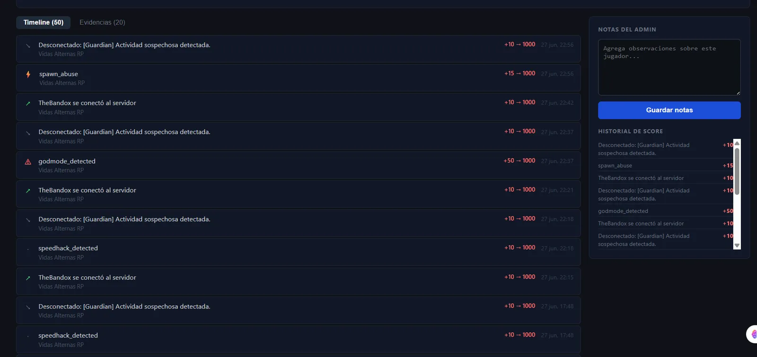Click the floating purple widget icon at right edge
757x357 pixels.
tap(752, 334)
